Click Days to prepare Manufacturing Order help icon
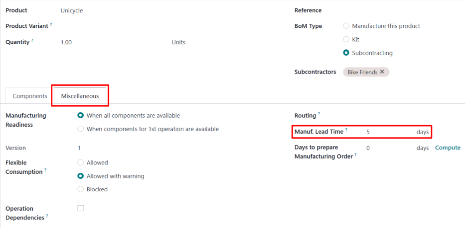The image size is (465, 228). tap(356, 155)
